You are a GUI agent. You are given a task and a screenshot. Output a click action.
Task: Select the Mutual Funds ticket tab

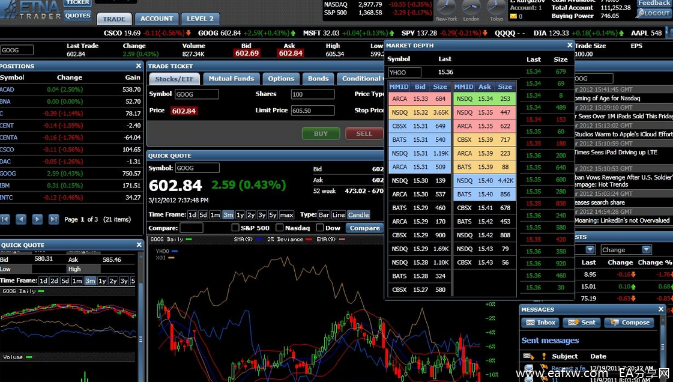click(231, 79)
